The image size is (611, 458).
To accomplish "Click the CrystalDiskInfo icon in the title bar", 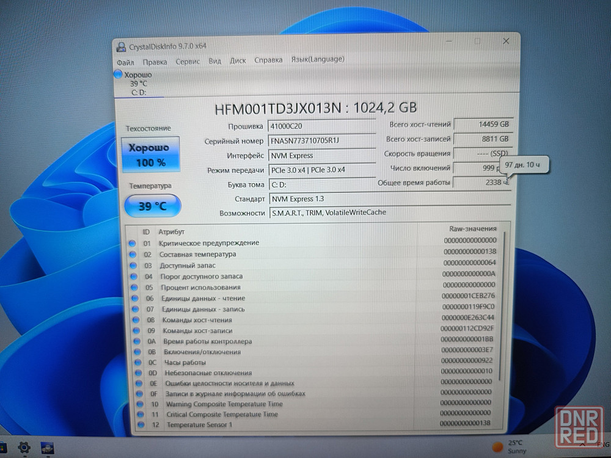I will [122, 47].
